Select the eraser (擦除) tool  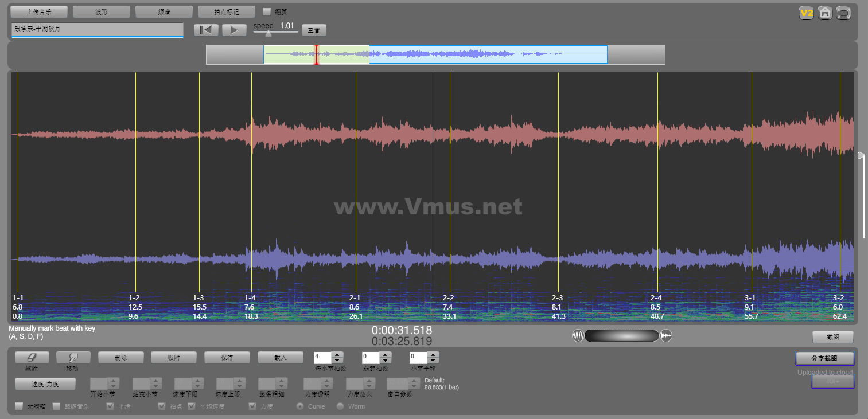click(x=31, y=357)
